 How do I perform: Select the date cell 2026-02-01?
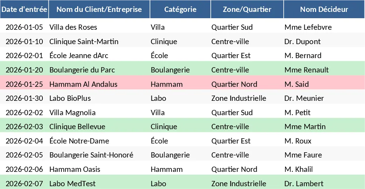[x=24, y=56]
